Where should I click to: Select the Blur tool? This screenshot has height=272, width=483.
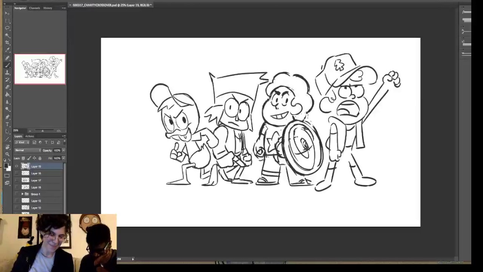(7, 102)
